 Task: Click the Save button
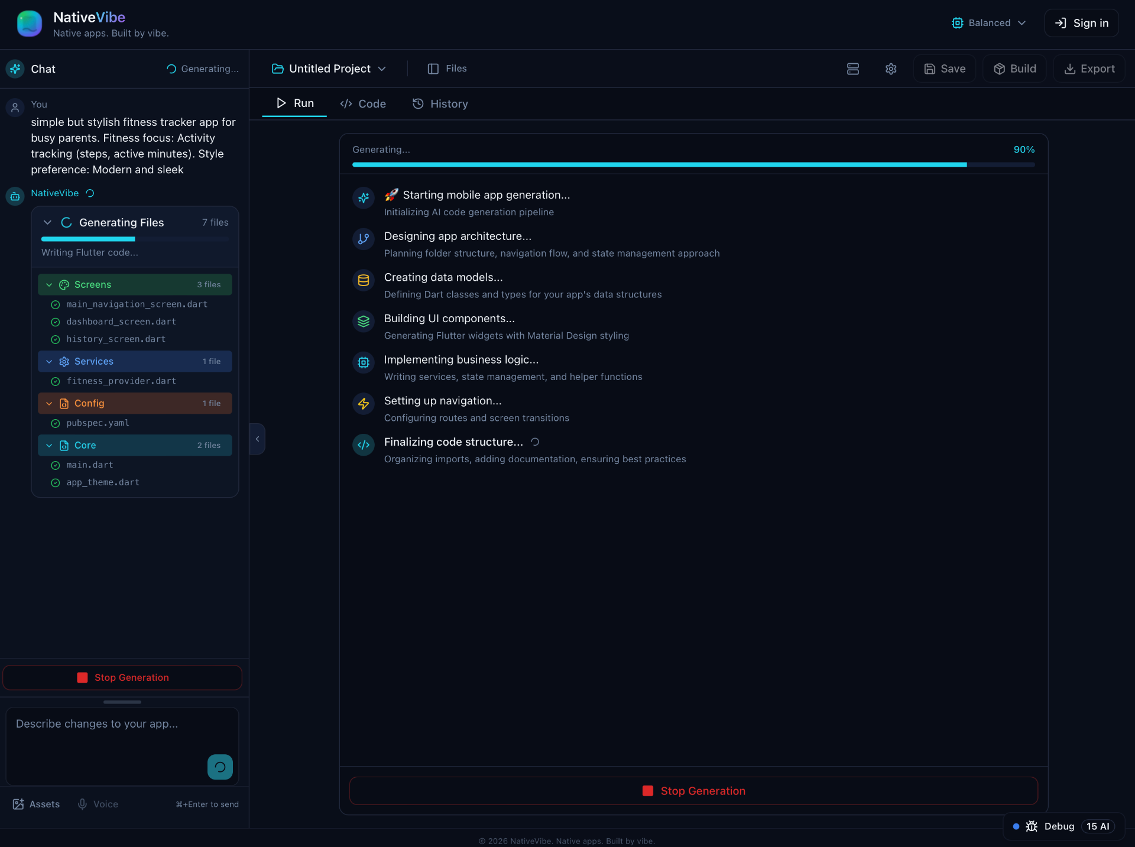click(x=944, y=69)
